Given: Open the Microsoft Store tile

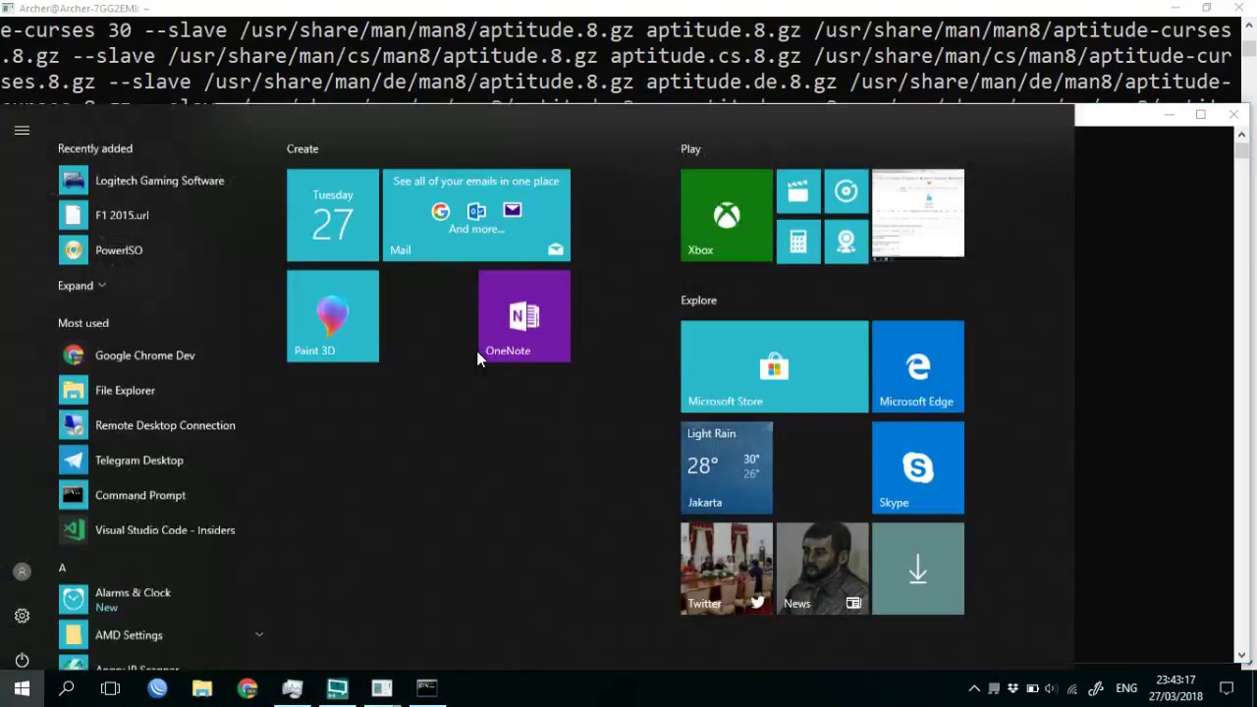Looking at the screenshot, I should tap(775, 366).
